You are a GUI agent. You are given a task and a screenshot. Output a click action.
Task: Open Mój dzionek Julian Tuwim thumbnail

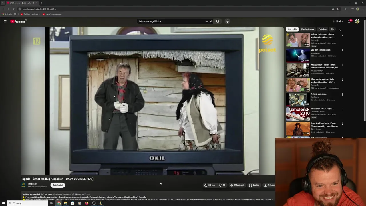298,70
